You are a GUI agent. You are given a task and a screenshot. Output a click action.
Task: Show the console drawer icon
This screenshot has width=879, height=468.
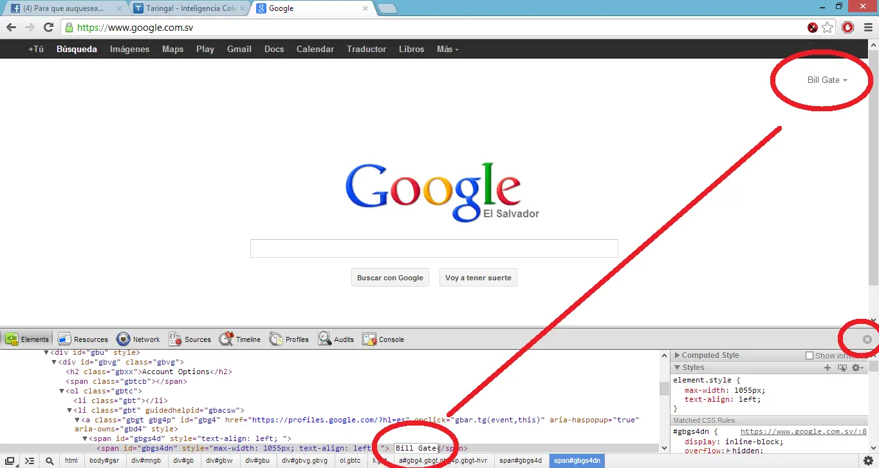point(30,460)
